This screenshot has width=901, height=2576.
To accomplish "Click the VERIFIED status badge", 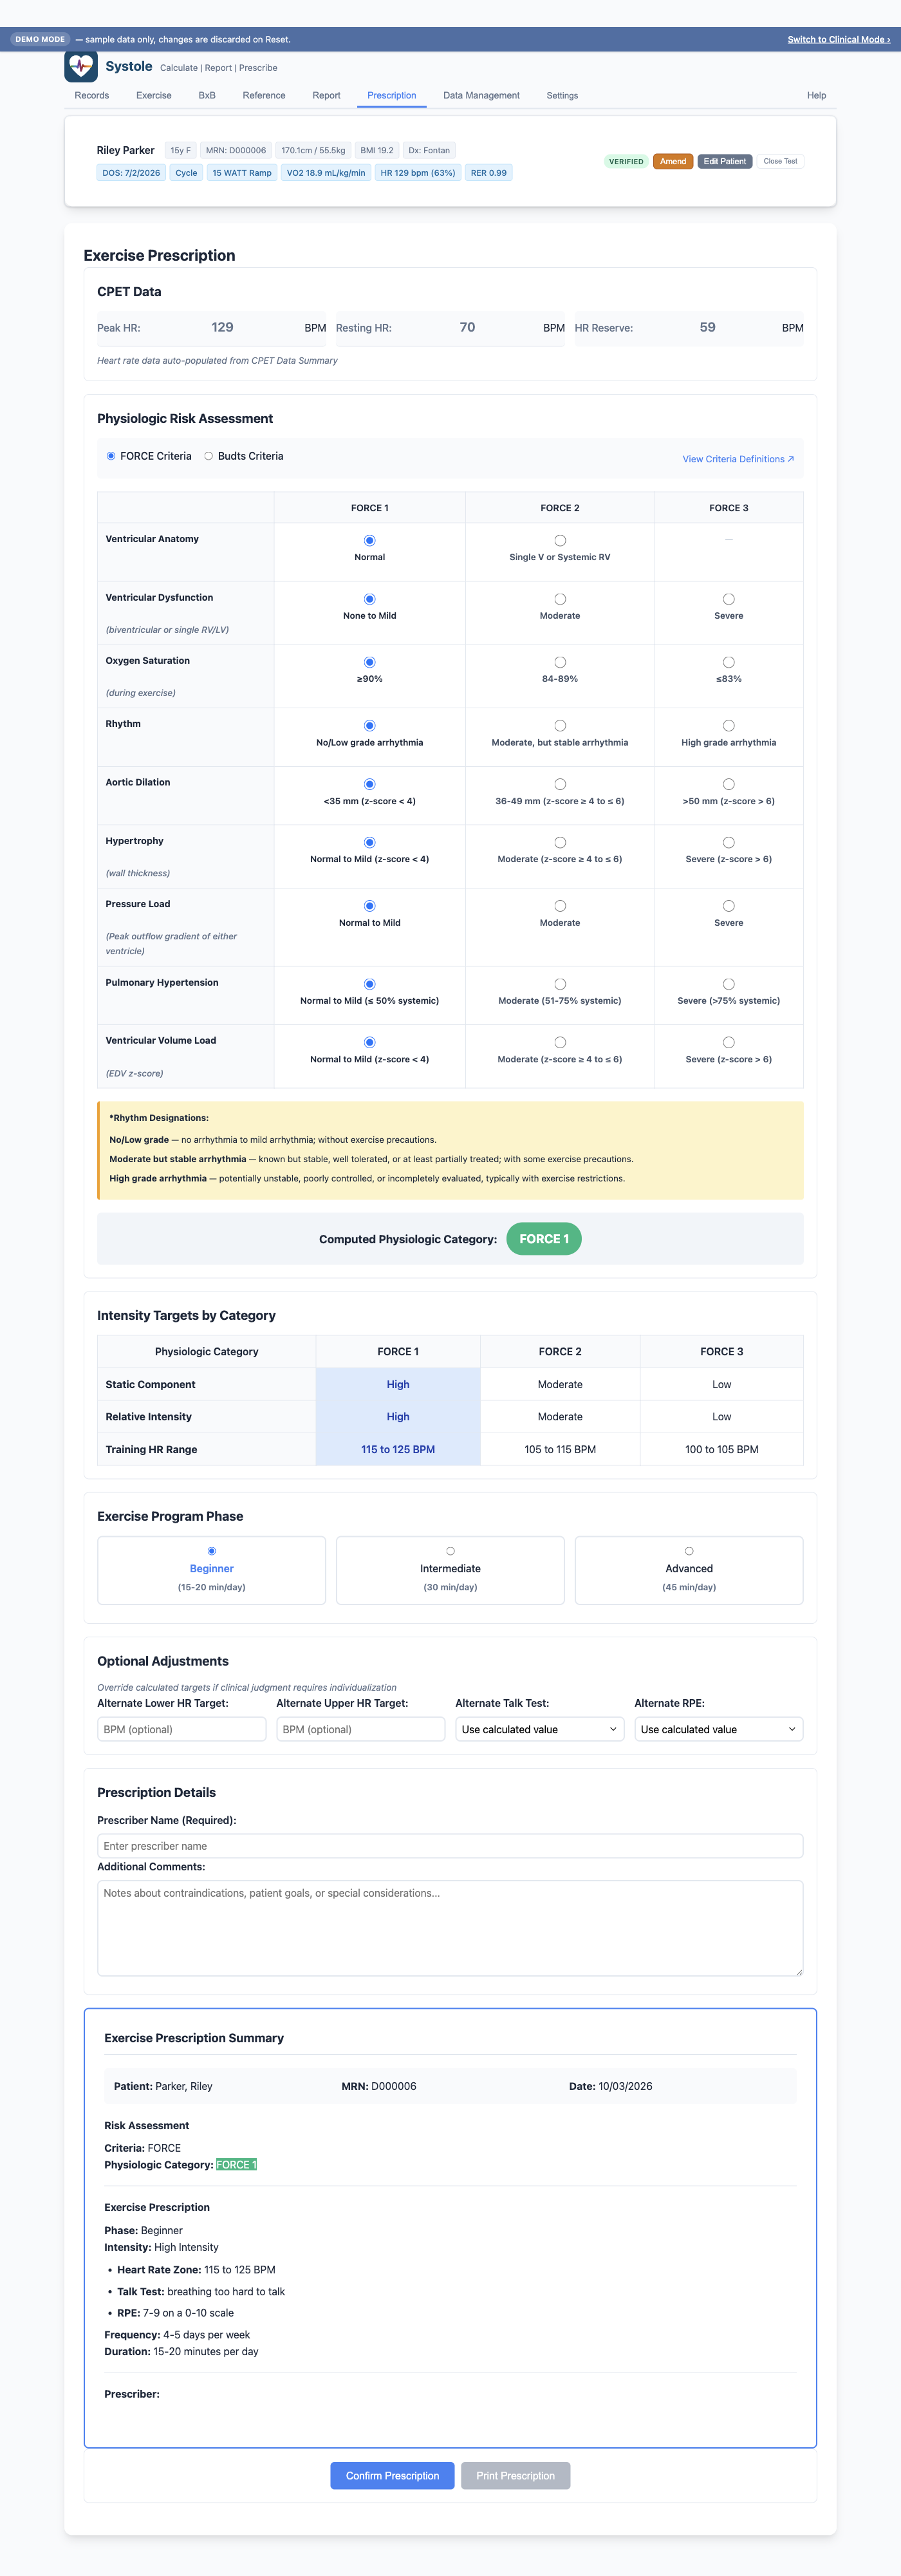I will click(626, 161).
